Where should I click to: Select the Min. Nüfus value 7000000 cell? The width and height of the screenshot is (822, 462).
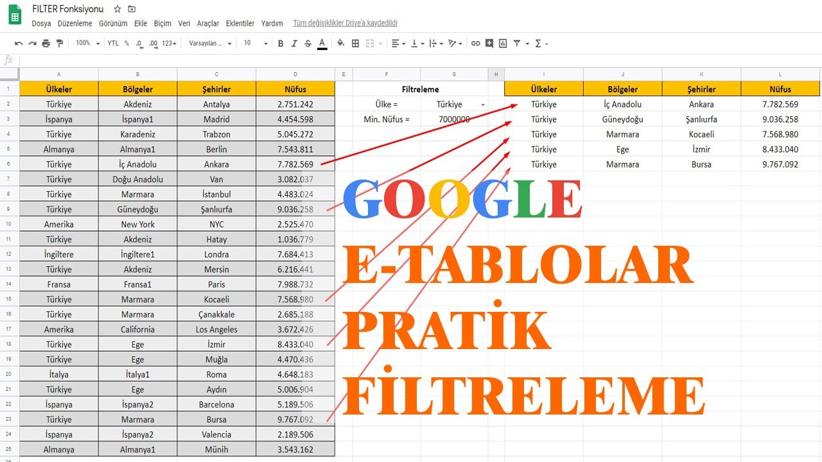point(454,119)
